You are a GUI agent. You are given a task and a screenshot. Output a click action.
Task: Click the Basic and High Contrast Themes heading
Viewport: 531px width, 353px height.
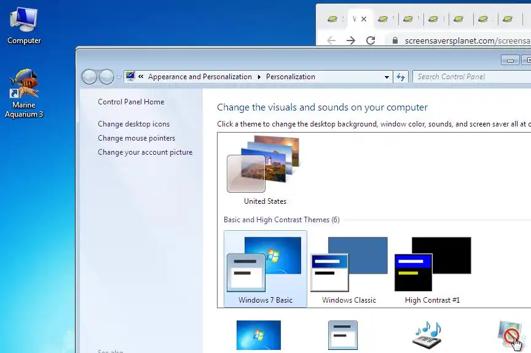pos(281,220)
